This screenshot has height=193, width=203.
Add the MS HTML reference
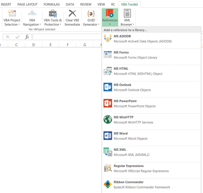pos(151,73)
